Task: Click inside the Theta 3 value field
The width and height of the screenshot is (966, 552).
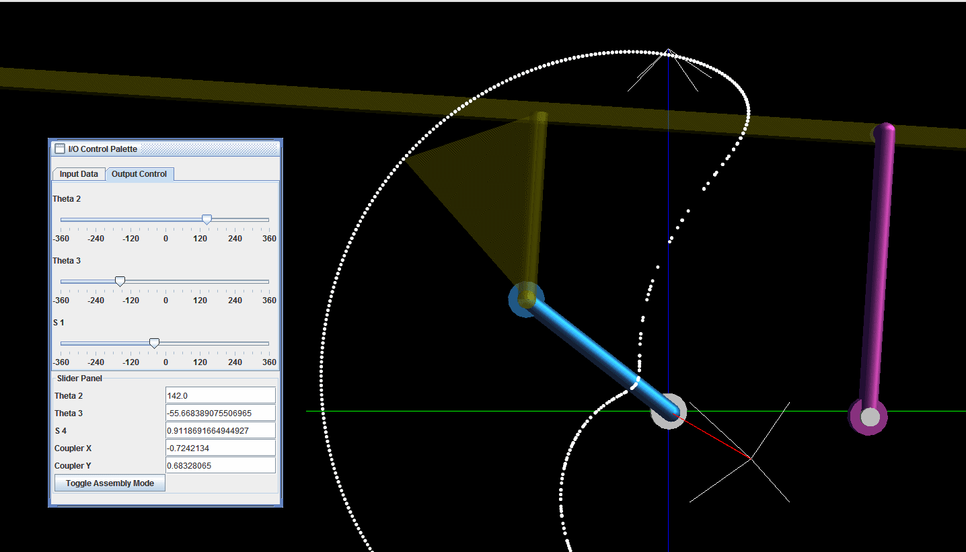Action: (x=220, y=412)
